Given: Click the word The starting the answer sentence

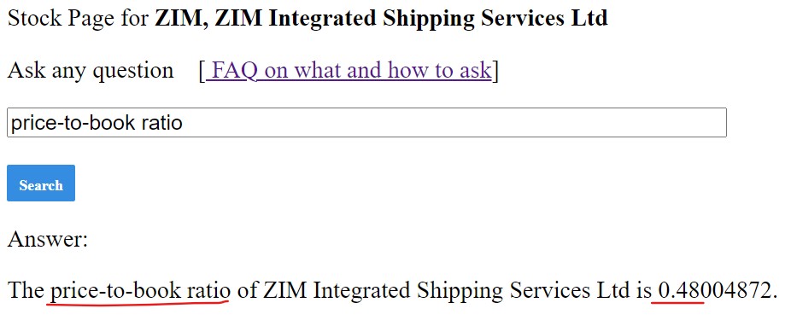Looking at the screenshot, I should pyautogui.click(x=26, y=290).
